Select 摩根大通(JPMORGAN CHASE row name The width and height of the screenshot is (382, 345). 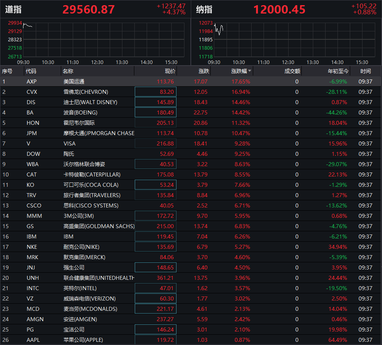(x=99, y=133)
